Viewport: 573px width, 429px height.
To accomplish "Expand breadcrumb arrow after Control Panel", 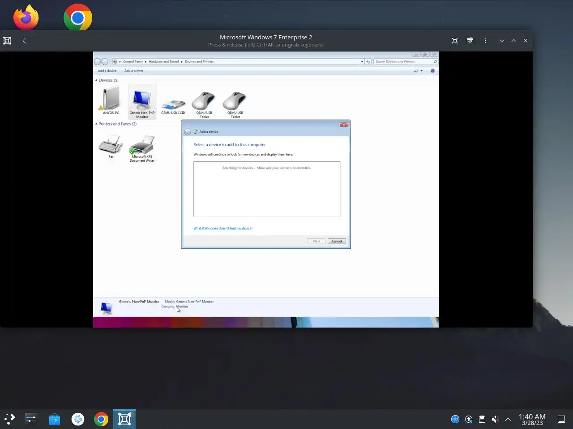I will tap(145, 62).
